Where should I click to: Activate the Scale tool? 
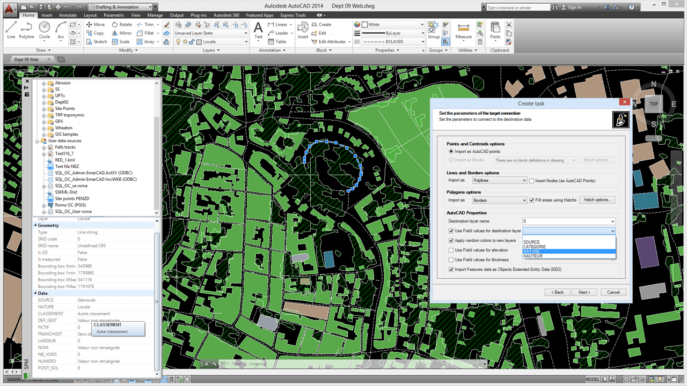[121, 42]
